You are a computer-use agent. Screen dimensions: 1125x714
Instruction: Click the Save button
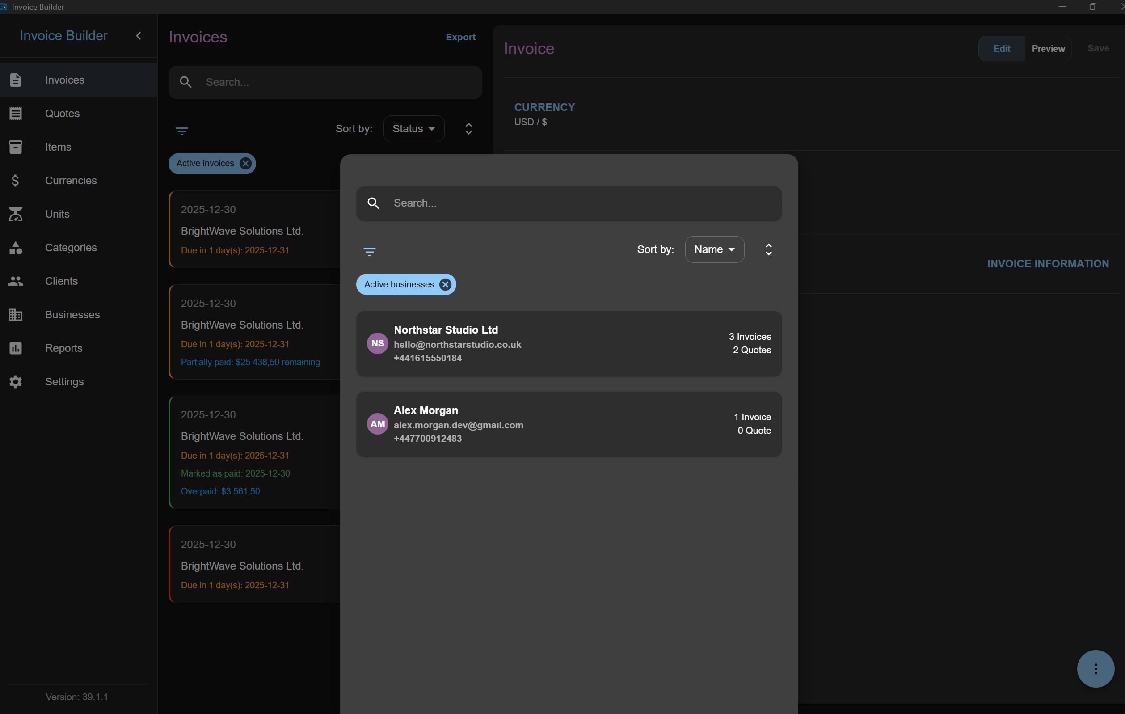[1098, 49]
